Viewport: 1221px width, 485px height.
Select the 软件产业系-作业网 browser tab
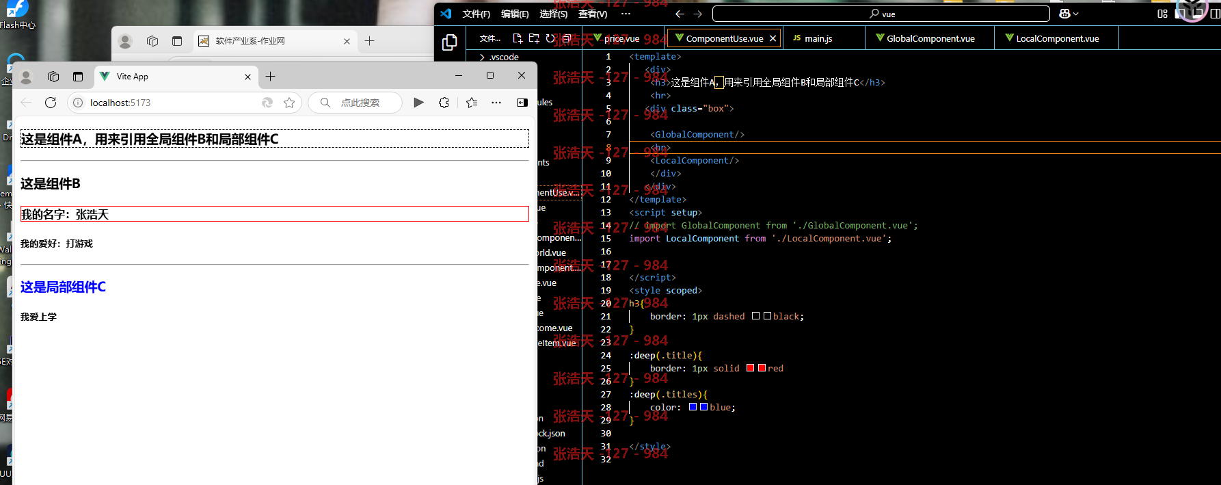(275, 41)
